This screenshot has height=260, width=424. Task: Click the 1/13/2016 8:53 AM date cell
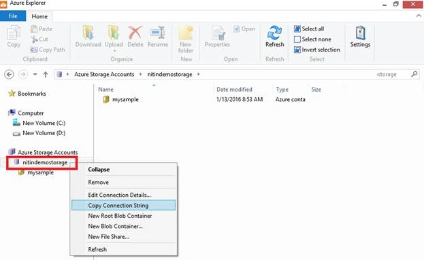point(240,100)
